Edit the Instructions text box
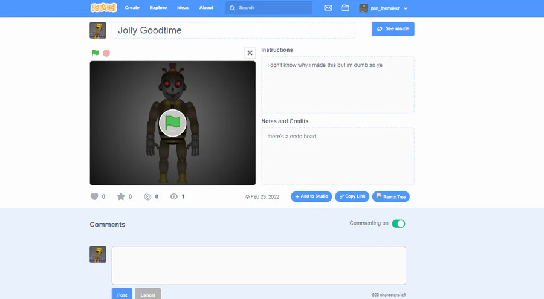This screenshot has width=544, height=299. [x=337, y=85]
